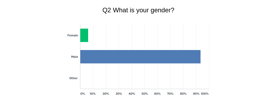Image resolution: width=276 pixels, height=103 pixels.
Task: Click the 60% axis tick label
Action: pos(157,94)
